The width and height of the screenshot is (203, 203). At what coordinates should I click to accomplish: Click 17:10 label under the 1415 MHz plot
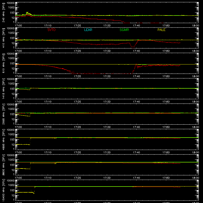(48, 102)
